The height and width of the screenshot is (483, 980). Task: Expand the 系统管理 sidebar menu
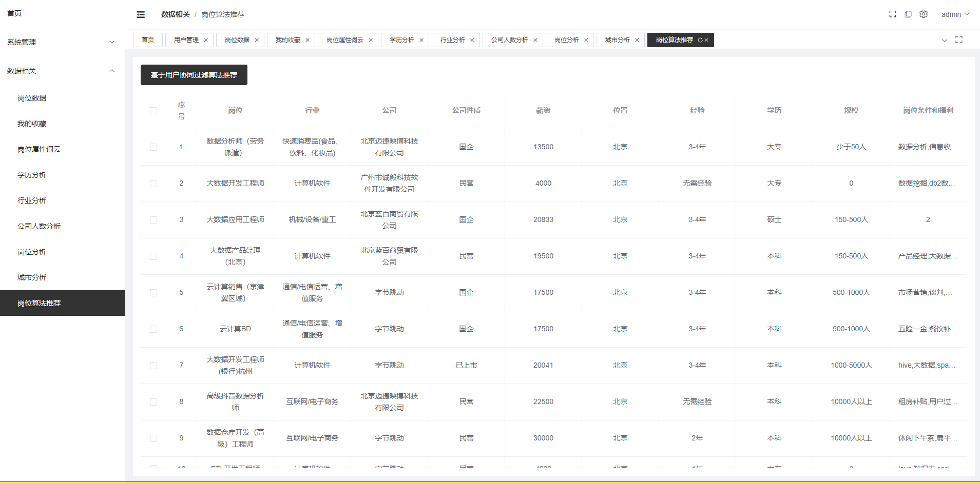[x=63, y=42]
